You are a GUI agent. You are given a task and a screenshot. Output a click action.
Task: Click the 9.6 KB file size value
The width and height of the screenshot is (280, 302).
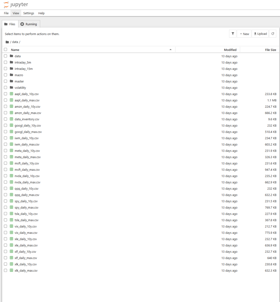pyautogui.click(x=272, y=119)
